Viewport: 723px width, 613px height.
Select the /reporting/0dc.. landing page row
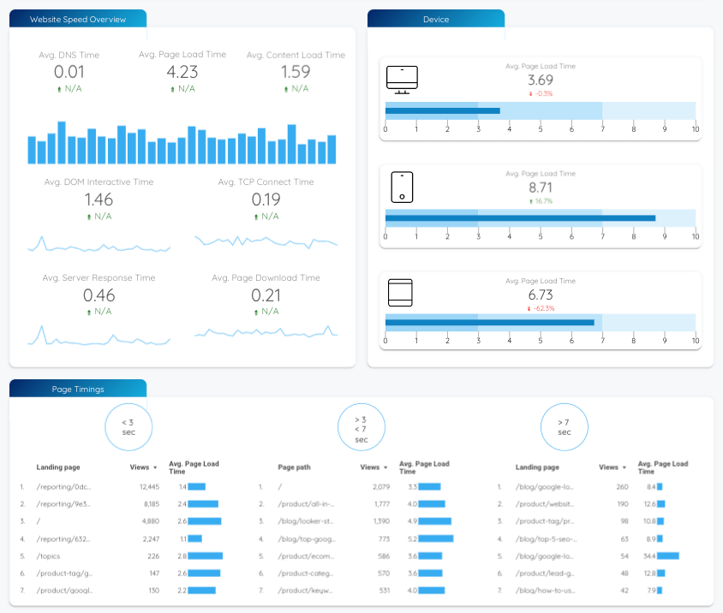[122, 486]
